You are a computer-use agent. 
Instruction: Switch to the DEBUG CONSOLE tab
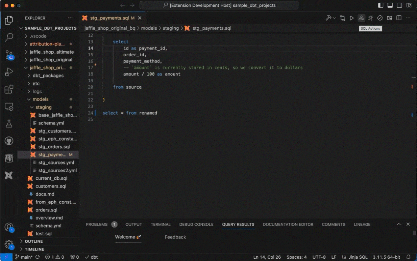[x=196, y=225]
